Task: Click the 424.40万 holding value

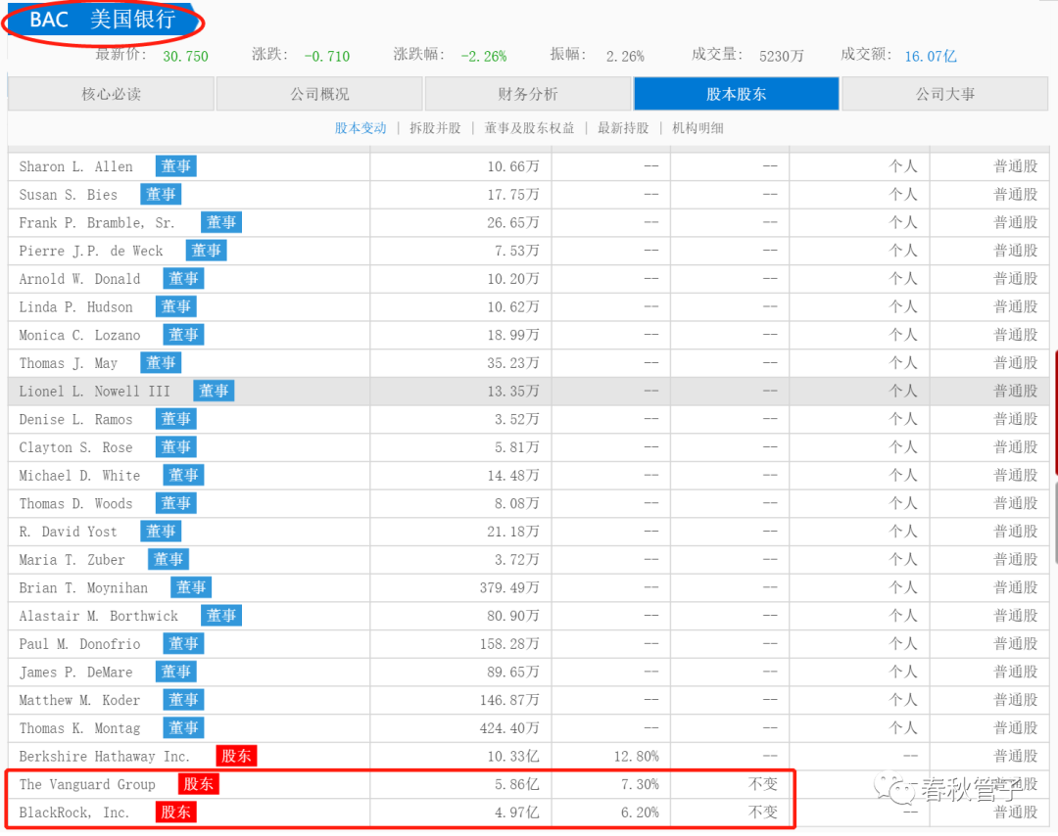Action: tap(509, 728)
